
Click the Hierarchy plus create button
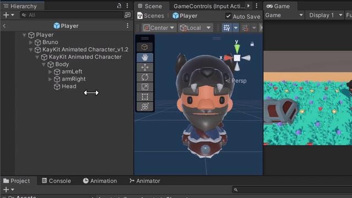point(6,15)
